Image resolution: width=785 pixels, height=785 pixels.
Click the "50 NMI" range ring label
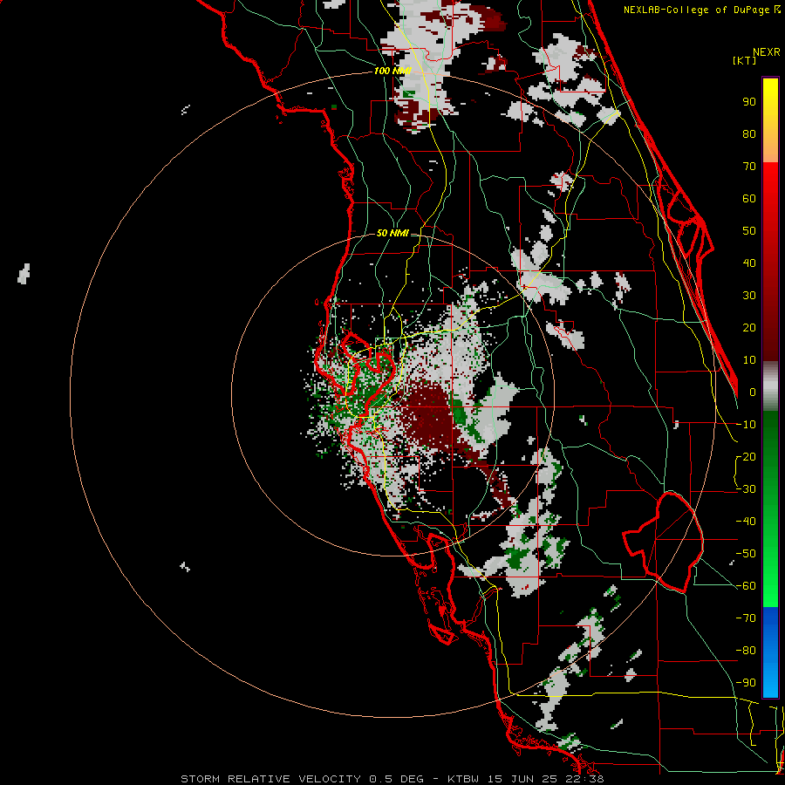(392, 233)
